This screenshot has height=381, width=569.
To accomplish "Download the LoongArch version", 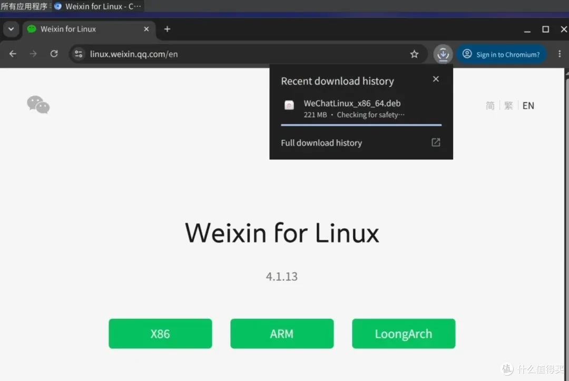I will 404,334.
